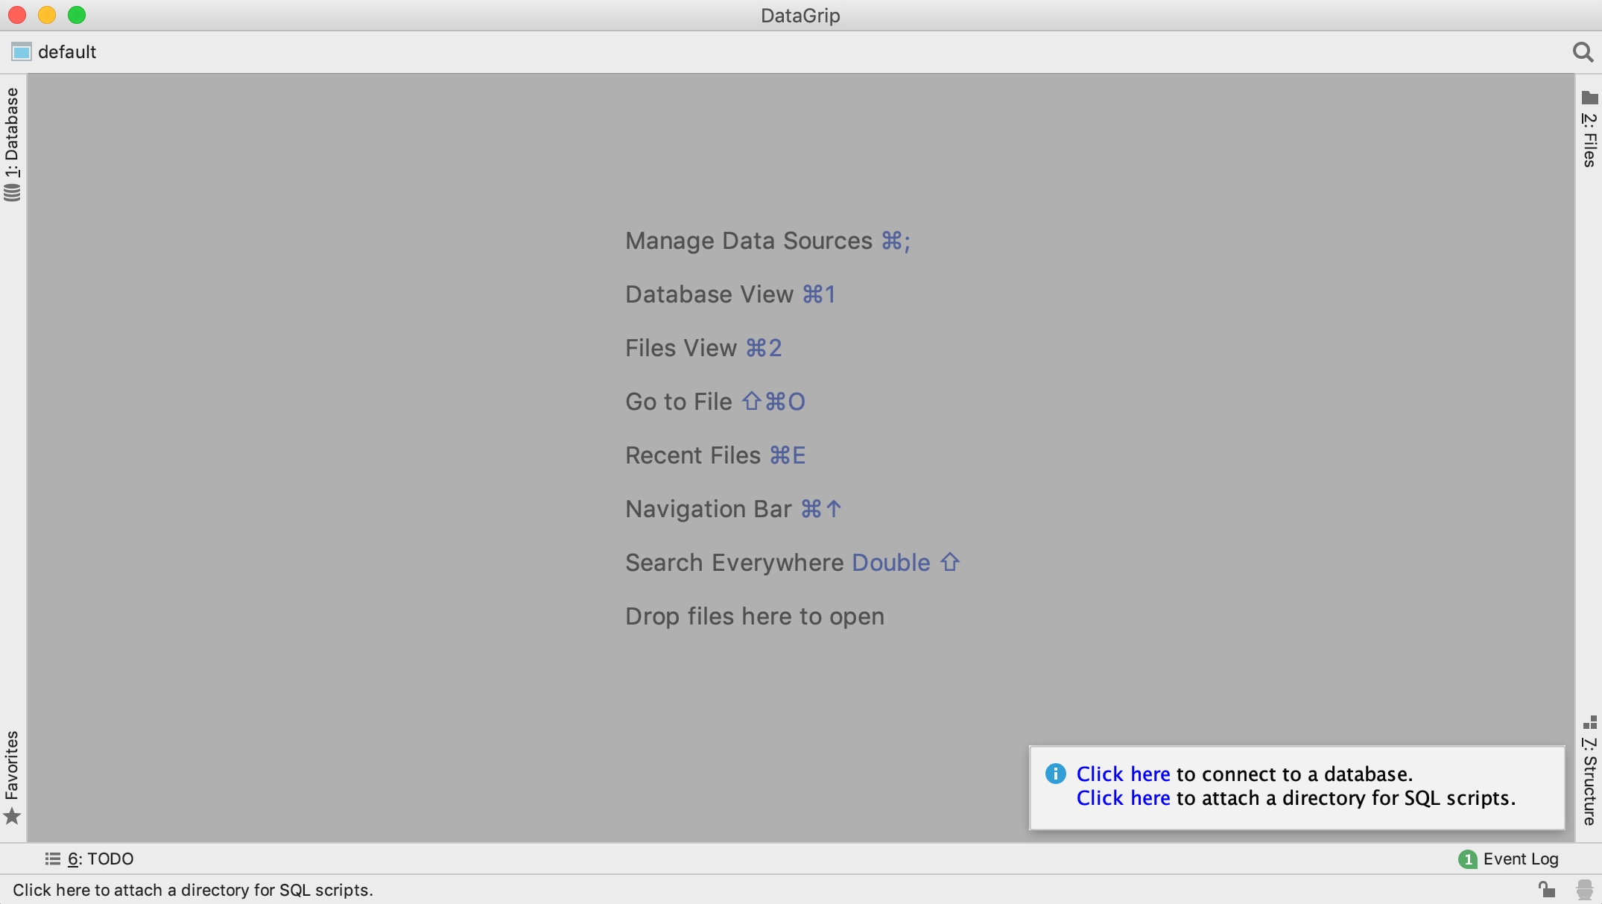Open the Favorites tool window
The width and height of the screenshot is (1602, 904).
(x=13, y=777)
